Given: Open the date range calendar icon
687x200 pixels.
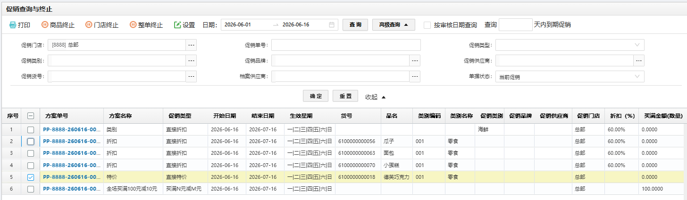Looking at the screenshot, I should pos(332,24).
